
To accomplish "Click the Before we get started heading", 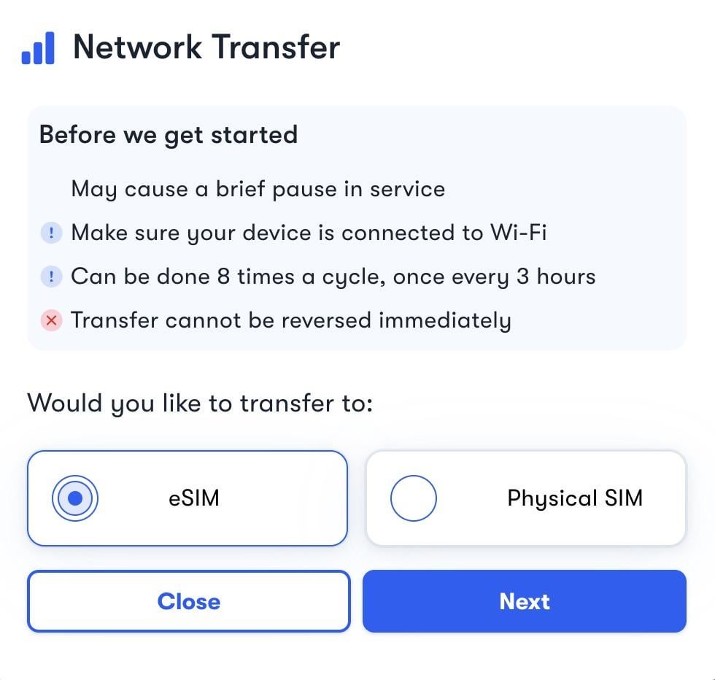I will click(169, 135).
